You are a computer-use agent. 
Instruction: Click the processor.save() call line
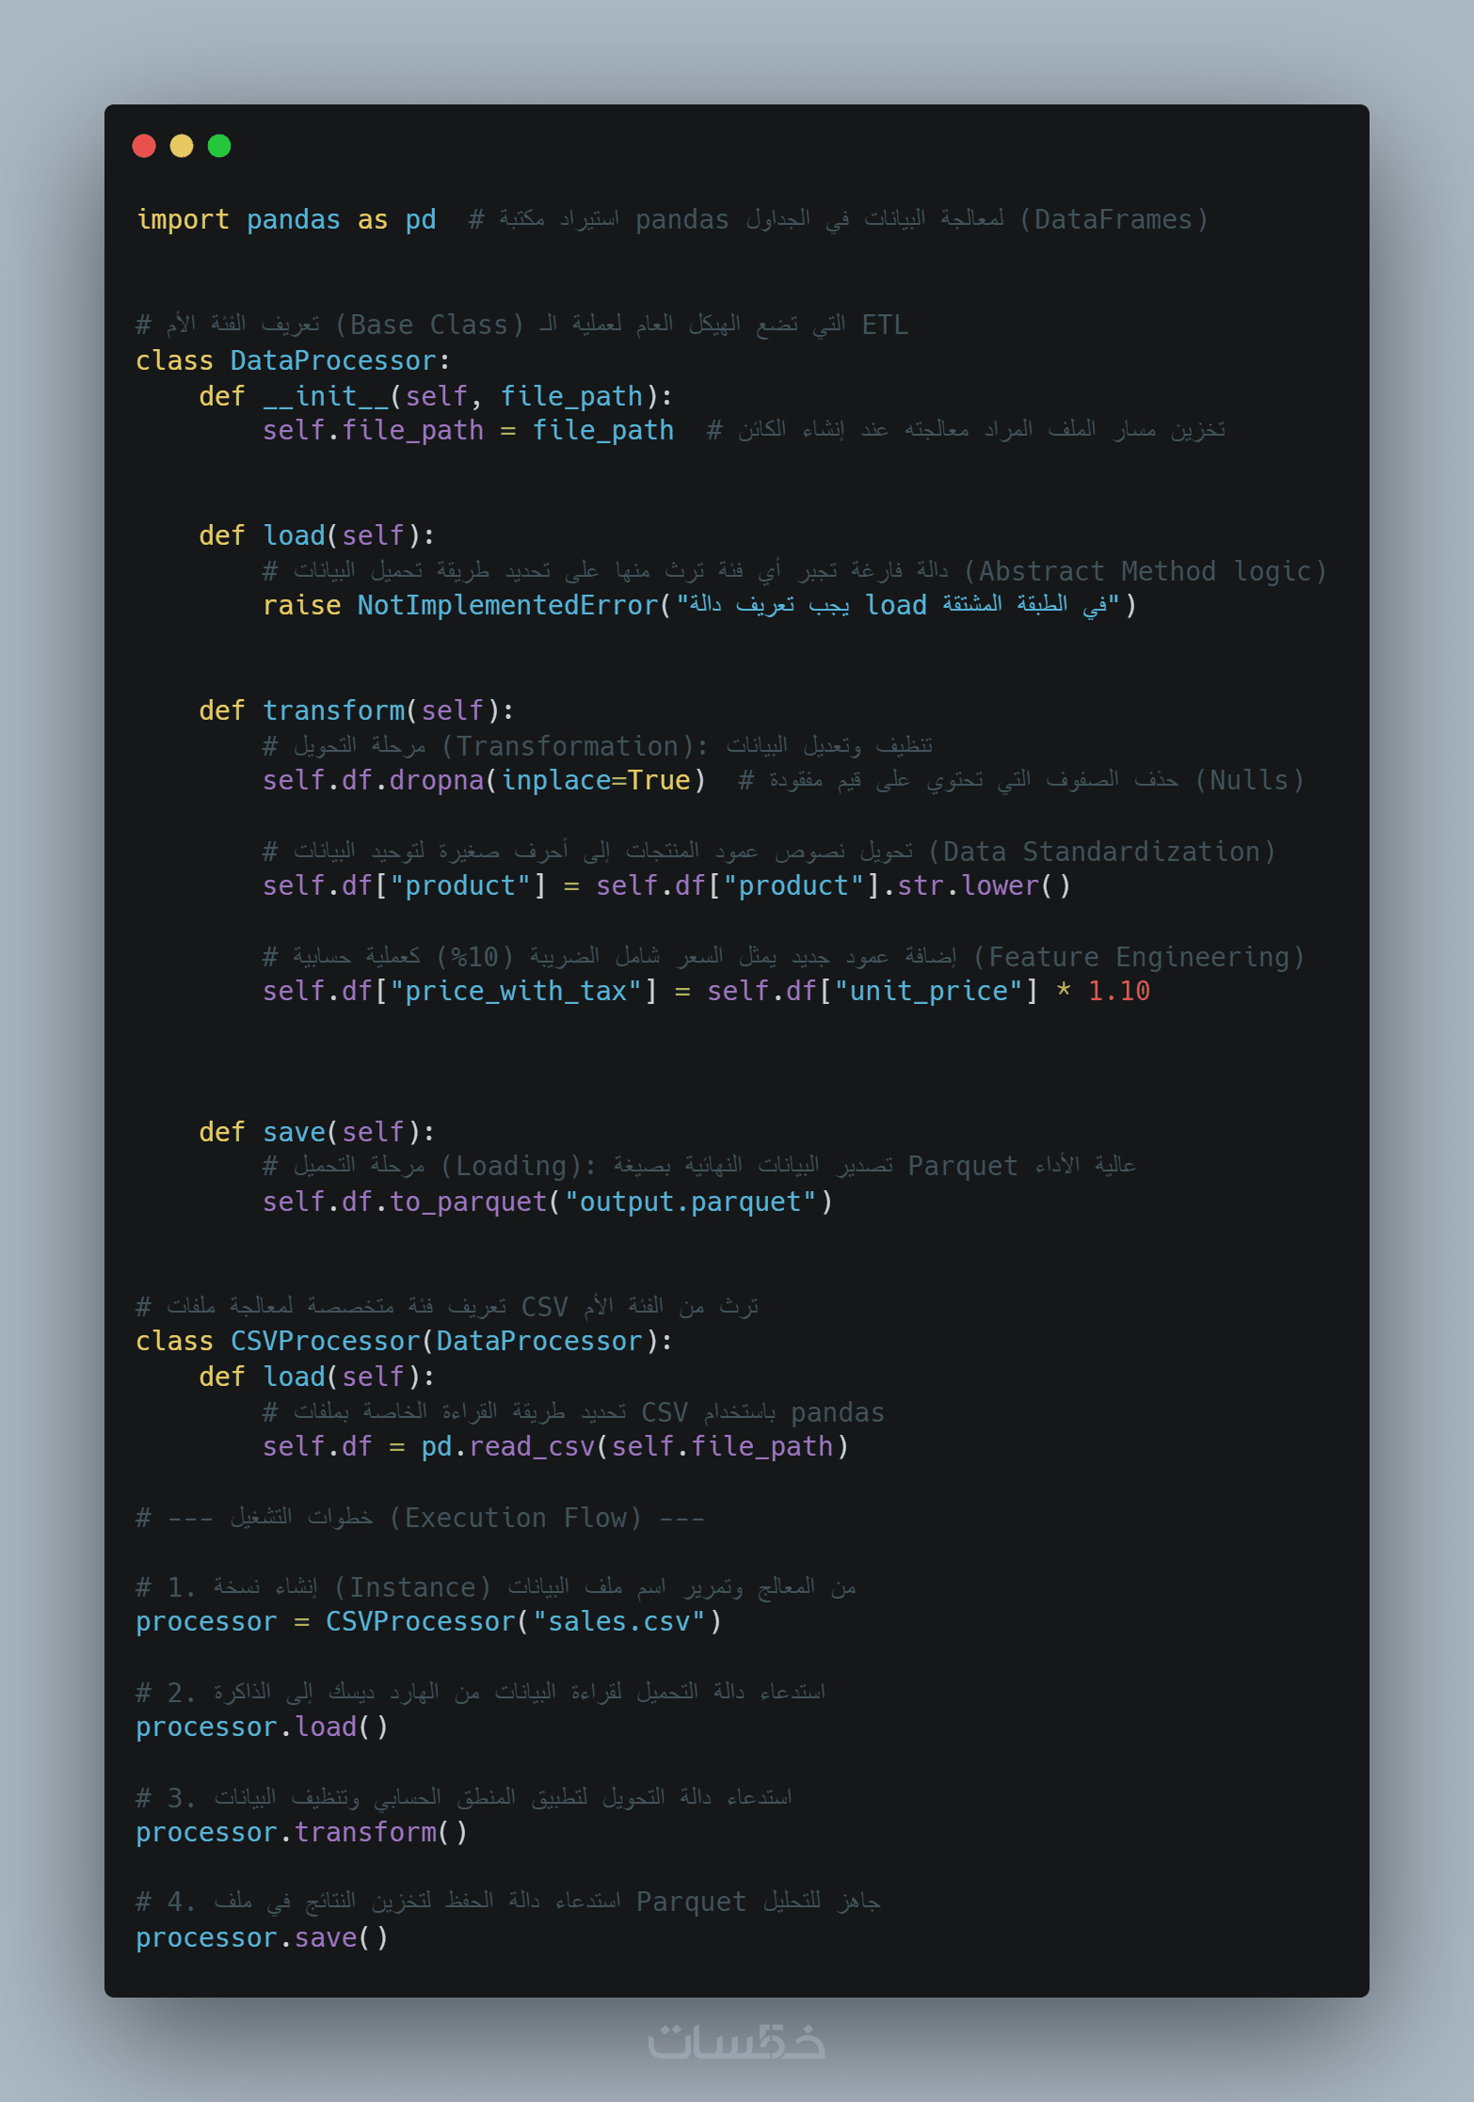pyautogui.click(x=262, y=1937)
